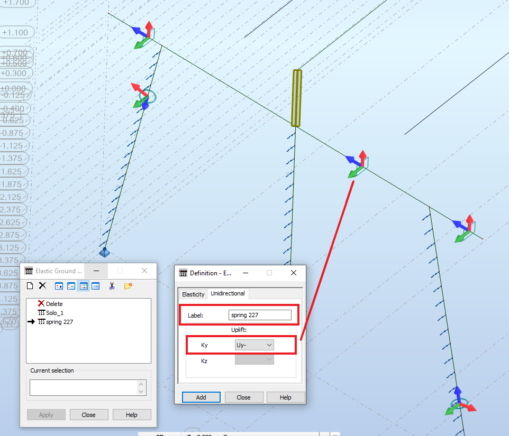The image size is (509, 436).
Task: Close Definition dialog with title bar X
Action: [x=294, y=273]
